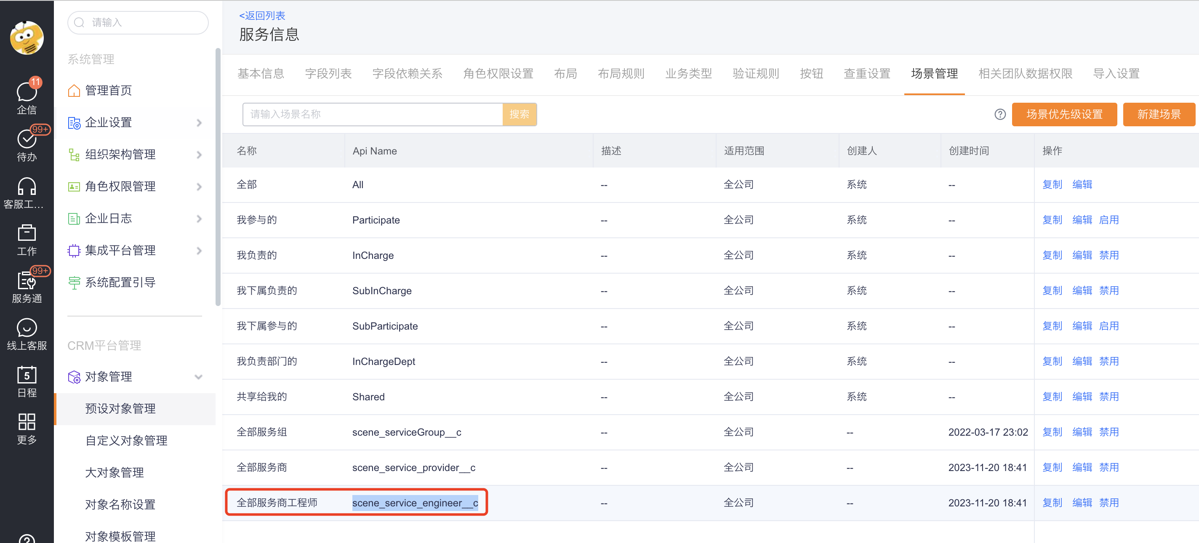Click the sidebar vertical scrollbar
Viewport: 1199px width, 543px height.
(218, 177)
